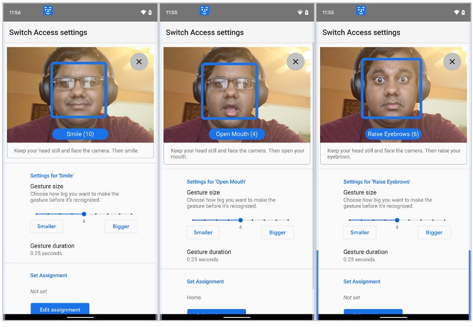Tap Wi-Fi icon in Smile screen status bar
473x327 pixels.
pyautogui.click(x=143, y=12)
